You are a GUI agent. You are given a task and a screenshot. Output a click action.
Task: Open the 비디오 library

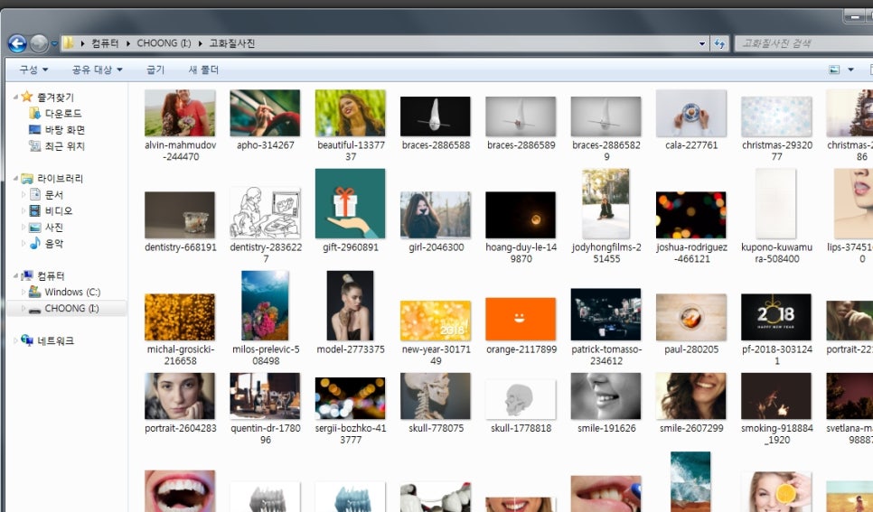(x=59, y=211)
